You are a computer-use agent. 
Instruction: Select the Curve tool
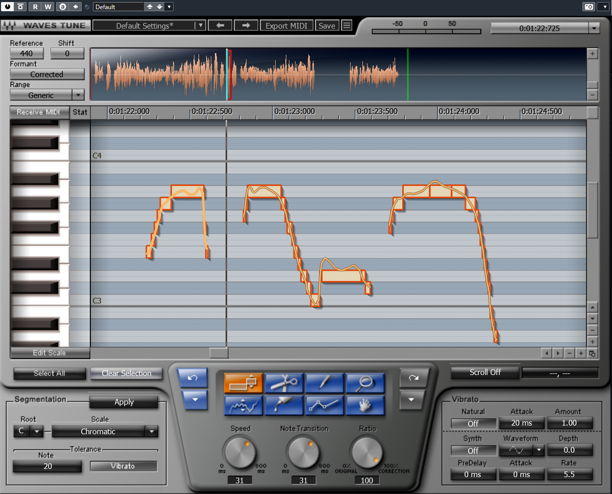[x=243, y=405]
